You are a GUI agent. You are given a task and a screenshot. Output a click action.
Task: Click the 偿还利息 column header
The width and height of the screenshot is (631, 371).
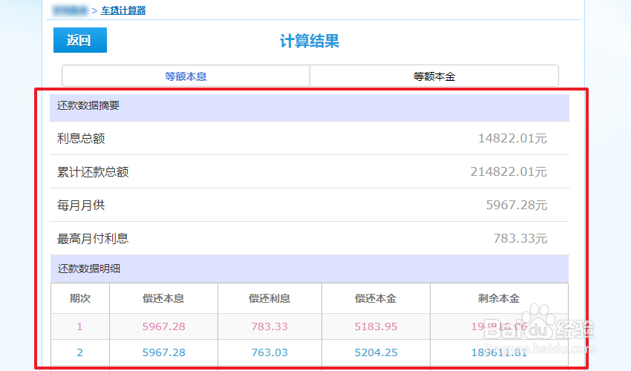click(x=269, y=298)
